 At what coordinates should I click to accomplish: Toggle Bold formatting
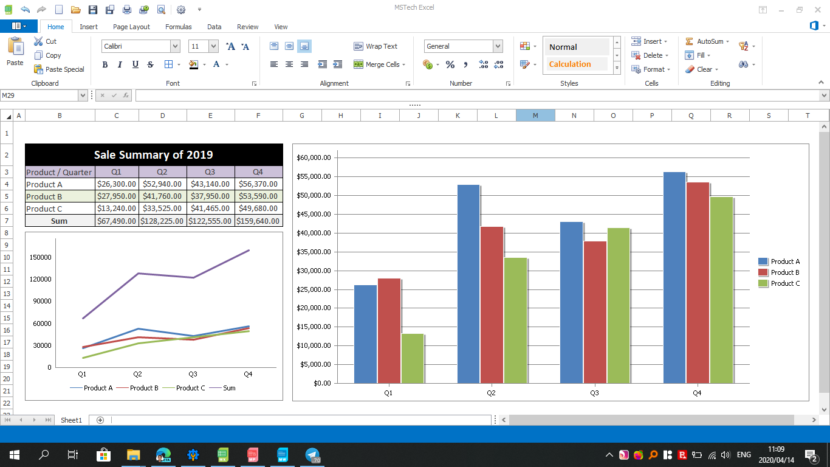[x=105, y=64]
